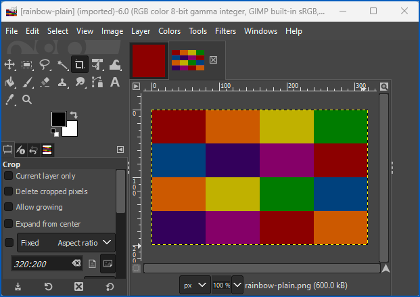
Task: Toggle Expand from center checkbox
Action: (9, 224)
